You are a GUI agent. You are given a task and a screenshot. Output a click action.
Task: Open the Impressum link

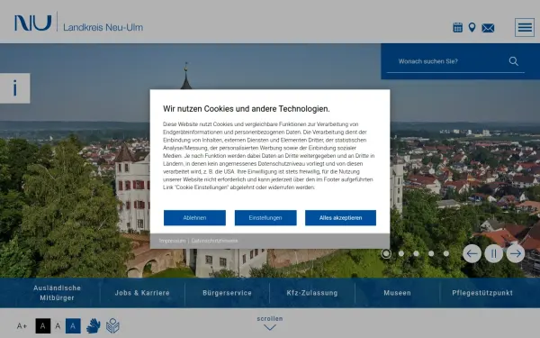[x=172, y=241]
